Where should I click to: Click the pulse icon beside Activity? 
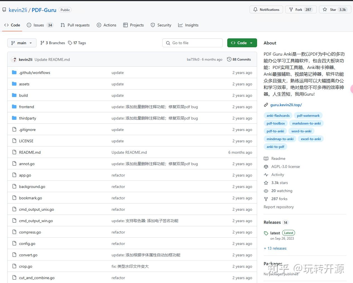[266, 175]
